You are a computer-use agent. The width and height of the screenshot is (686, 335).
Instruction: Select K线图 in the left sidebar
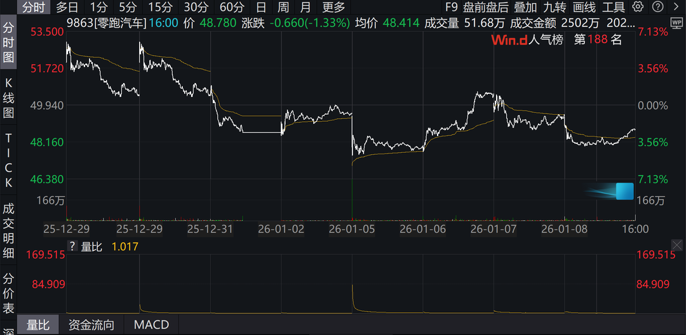click(8, 98)
